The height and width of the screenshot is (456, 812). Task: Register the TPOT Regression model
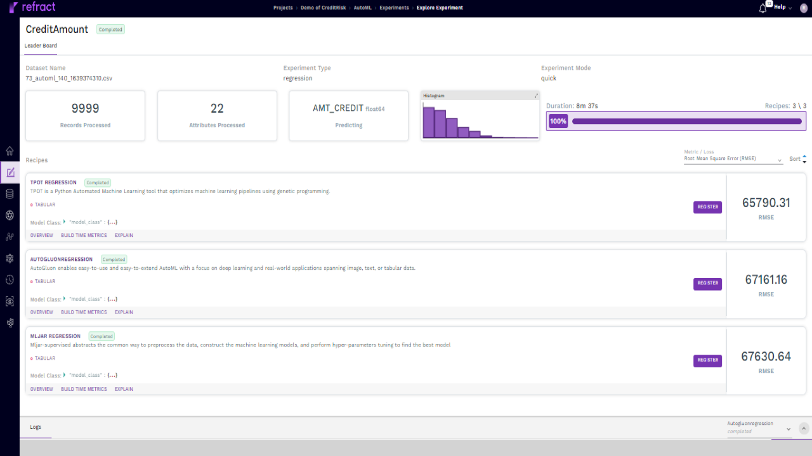[707, 207]
